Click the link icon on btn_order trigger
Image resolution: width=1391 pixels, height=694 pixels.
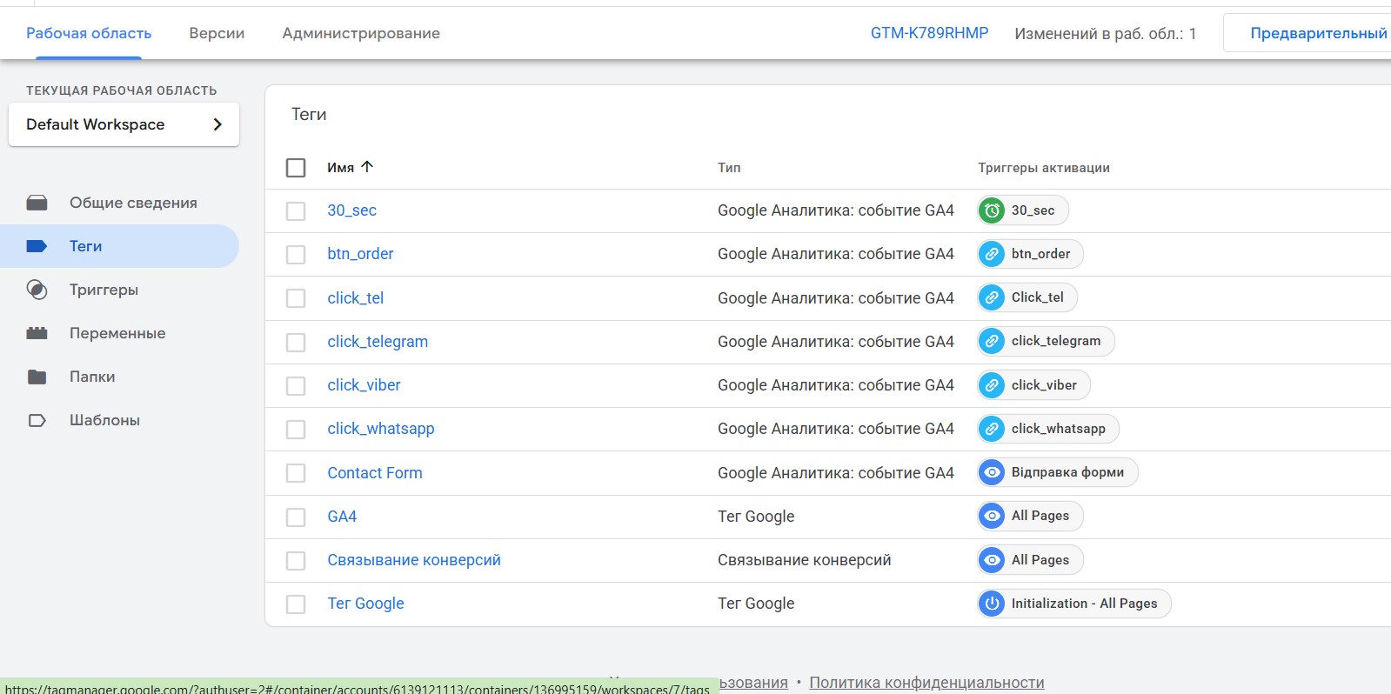[x=992, y=254]
